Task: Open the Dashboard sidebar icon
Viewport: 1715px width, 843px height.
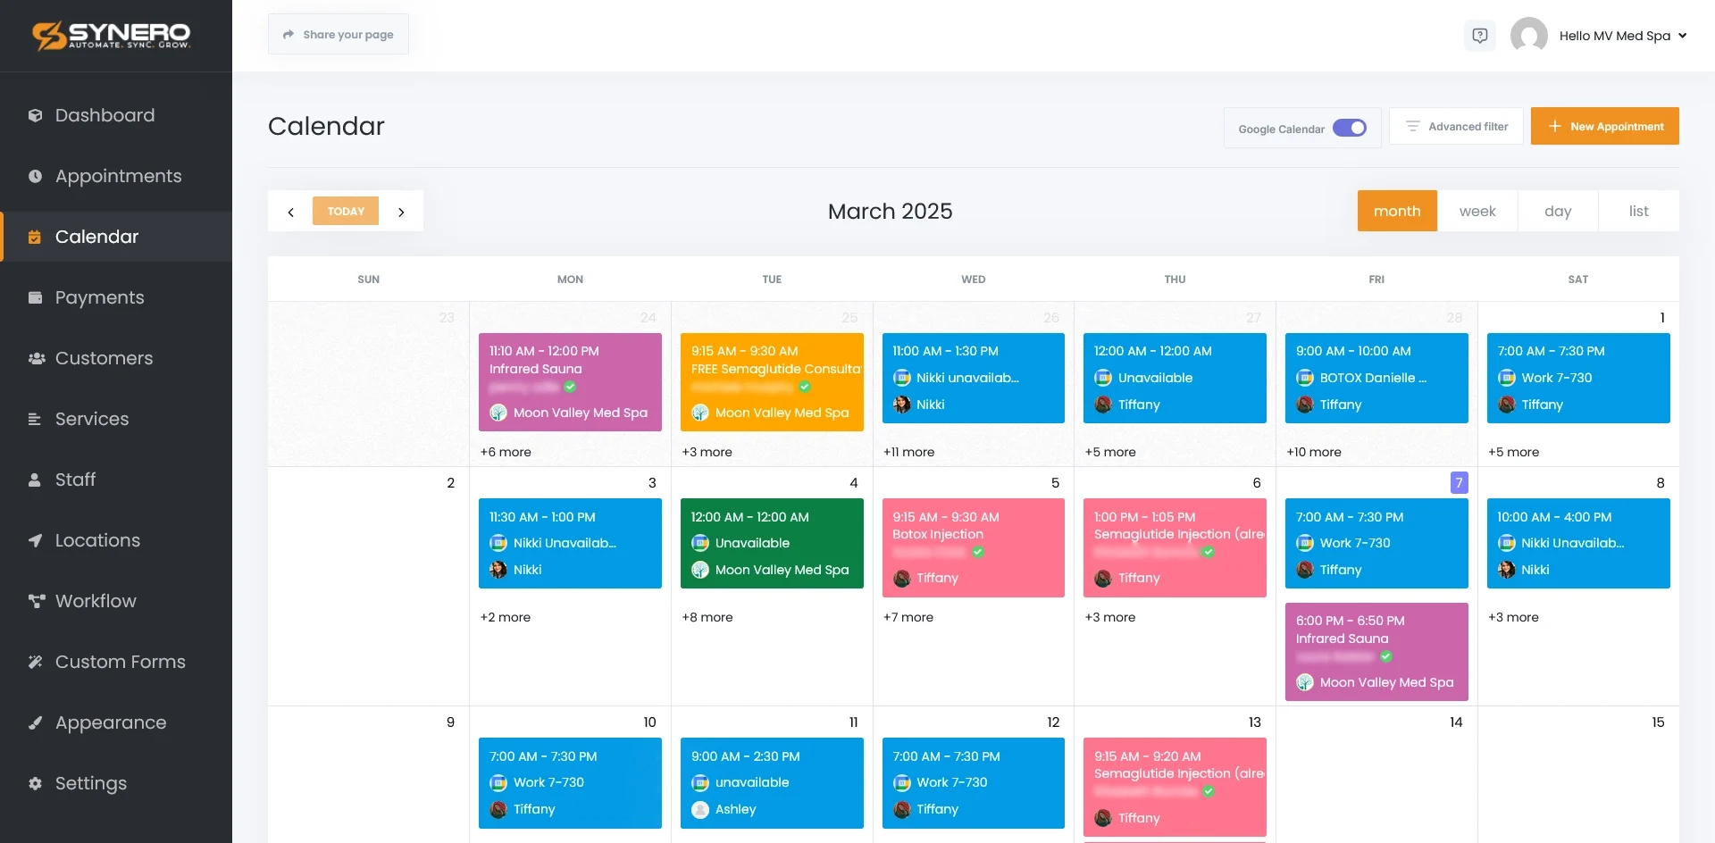Action: click(36, 115)
